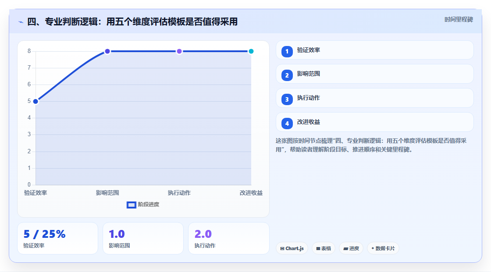Click the 数据卡片 tag
This screenshot has height=272, width=491.
(x=383, y=248)
